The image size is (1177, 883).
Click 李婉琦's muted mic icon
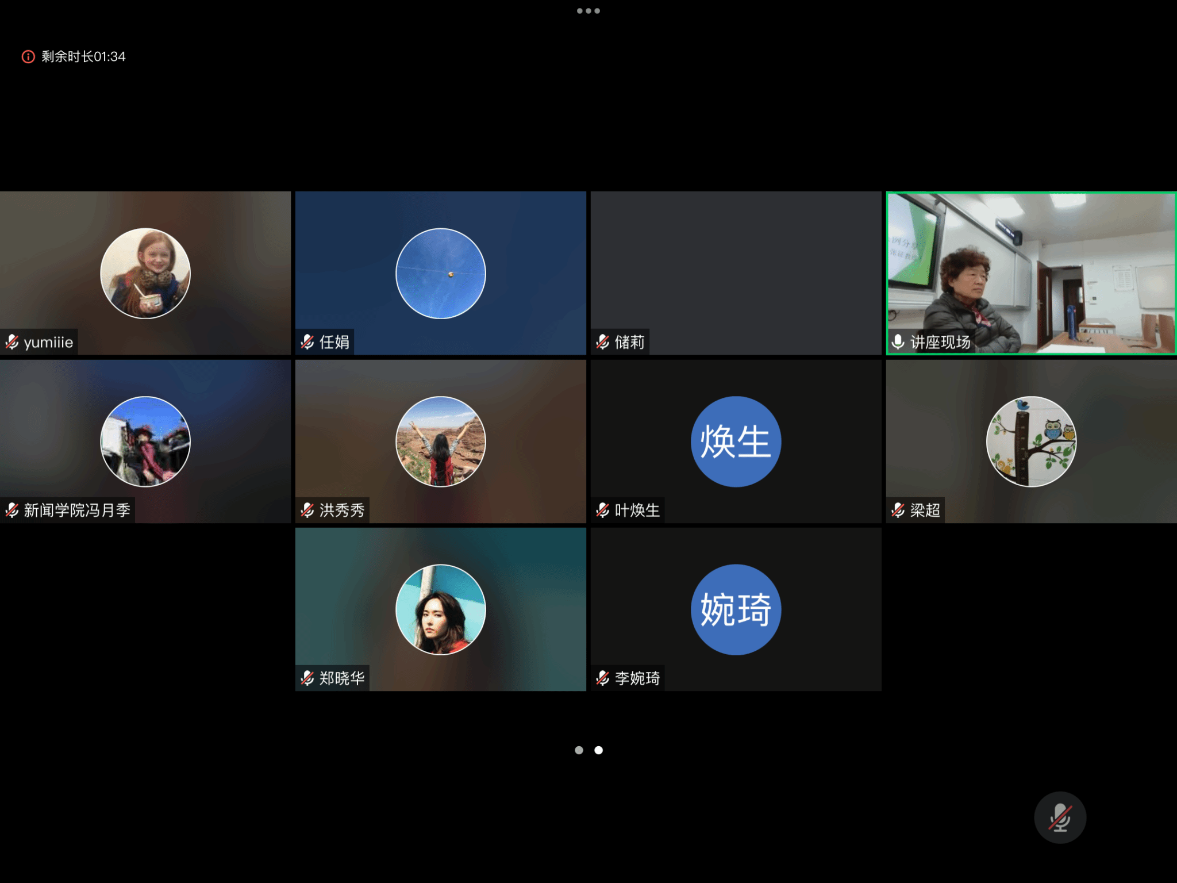pyautogui.click(x=602, y=678)
